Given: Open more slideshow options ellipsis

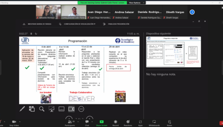Looking at the screenshot, I should pyautogui.click(x=81, y=109).
